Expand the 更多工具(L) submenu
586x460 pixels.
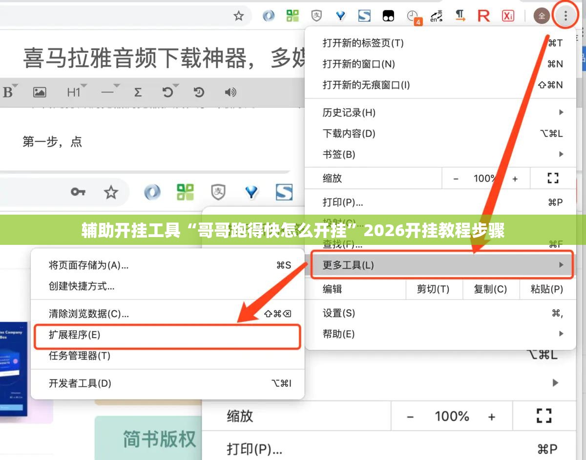442,265
